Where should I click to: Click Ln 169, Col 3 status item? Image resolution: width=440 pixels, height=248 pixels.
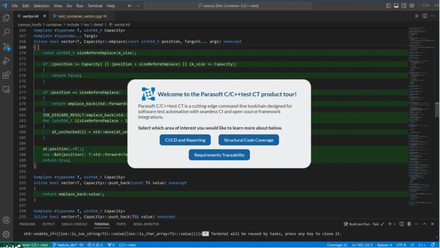pyautogui.click(x=362, y=245)
